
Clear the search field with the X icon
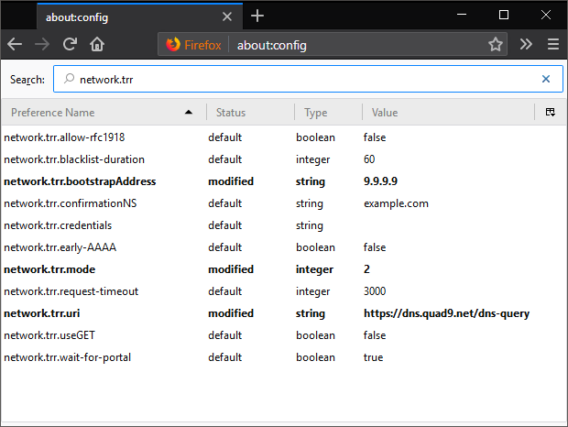click(546, 80)
